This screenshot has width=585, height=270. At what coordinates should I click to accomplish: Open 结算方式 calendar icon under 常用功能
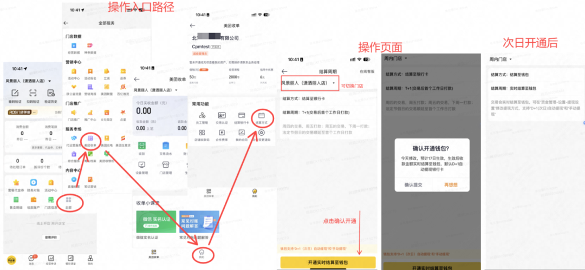(x=262, y=116)
